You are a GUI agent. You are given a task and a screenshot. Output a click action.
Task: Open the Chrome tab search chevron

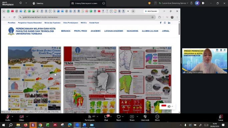pyautogui.click(x=4, y=11)
